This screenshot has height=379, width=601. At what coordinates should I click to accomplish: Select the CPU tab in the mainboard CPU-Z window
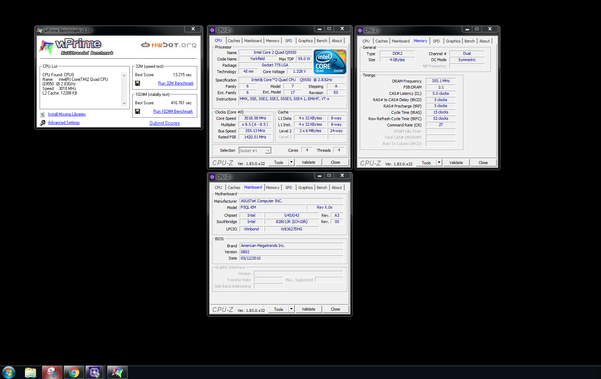coord(218,188)
